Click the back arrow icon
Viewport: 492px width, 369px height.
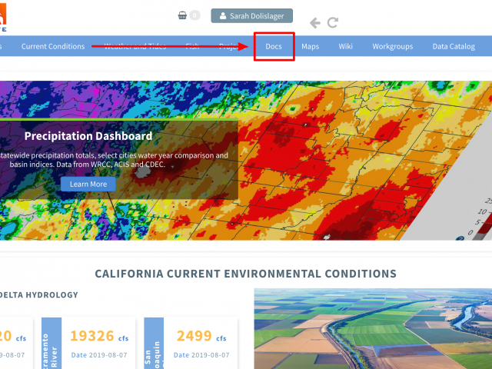pos(315,22)
